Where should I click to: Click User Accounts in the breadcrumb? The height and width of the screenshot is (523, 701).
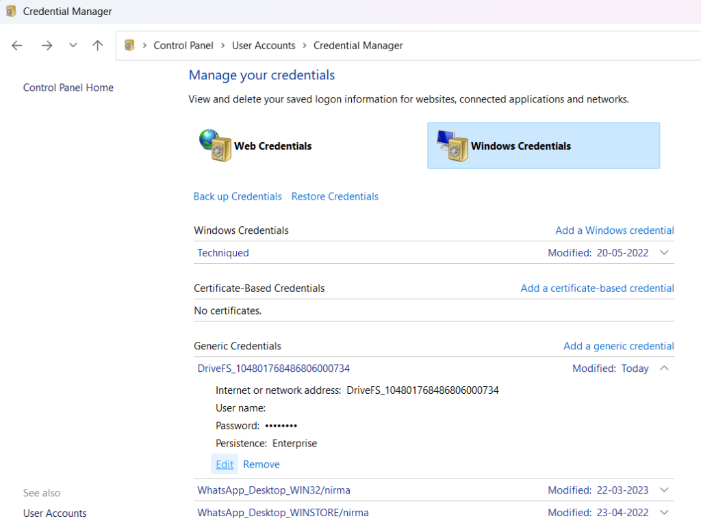coord(264,46)
